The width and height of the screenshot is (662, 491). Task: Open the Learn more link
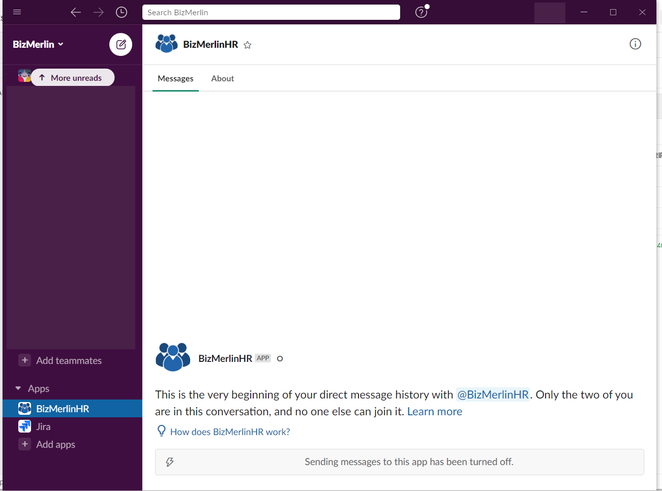[435, 411]
